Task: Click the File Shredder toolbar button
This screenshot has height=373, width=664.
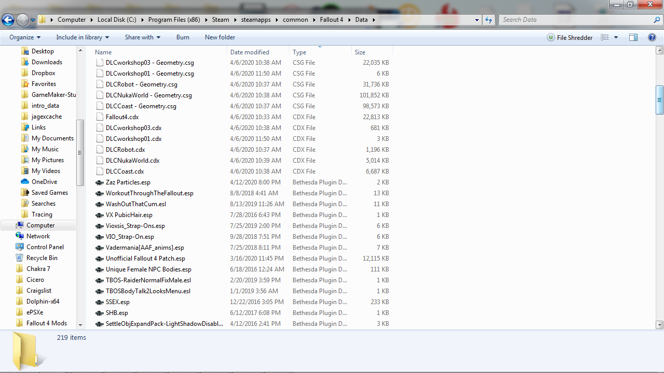Action: click(570, 37)
